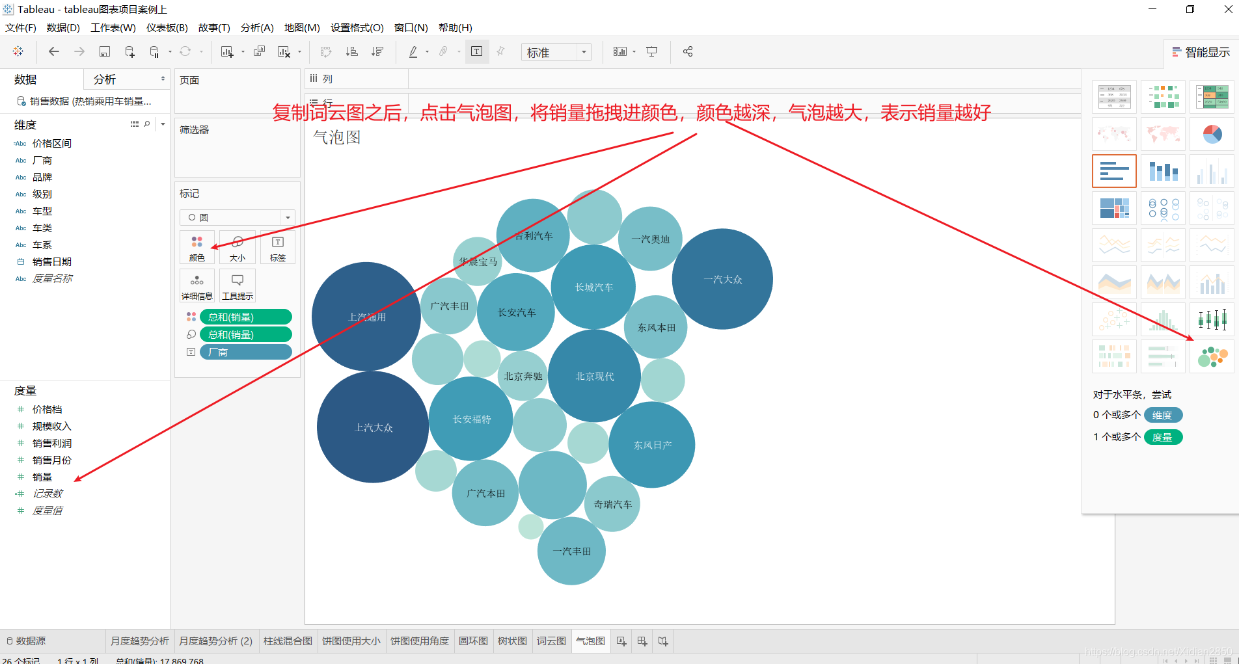Image resolution: width=1239 pixels, height=664 pixels.
Task: Click the 工具提示 tooltip marks button
Action: coord(238,286)
